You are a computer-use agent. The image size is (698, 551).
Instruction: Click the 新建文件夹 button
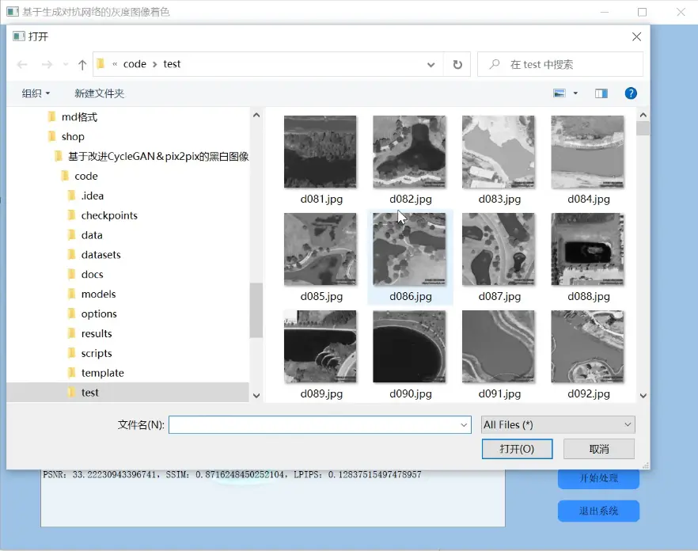coord(98,93)
